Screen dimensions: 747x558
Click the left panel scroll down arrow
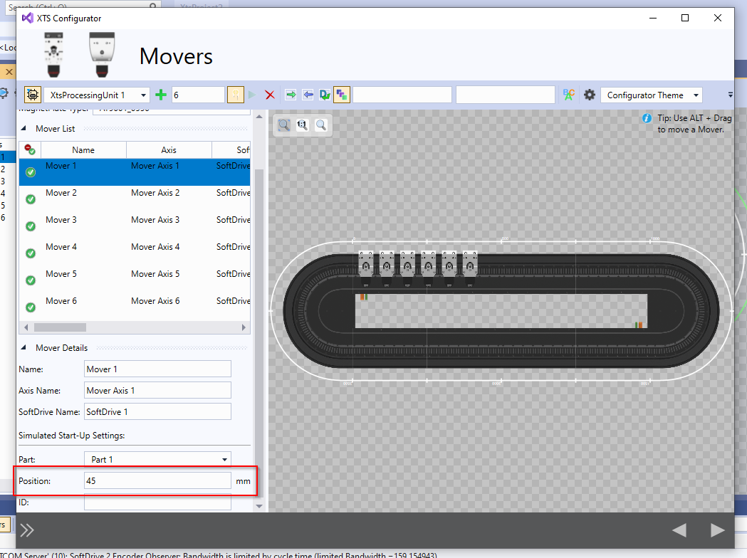click(x=259, y=506)
